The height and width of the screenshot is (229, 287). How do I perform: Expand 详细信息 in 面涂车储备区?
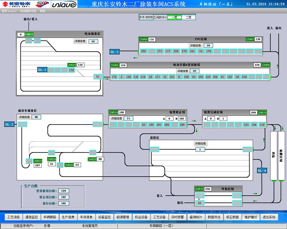point(24,117)
